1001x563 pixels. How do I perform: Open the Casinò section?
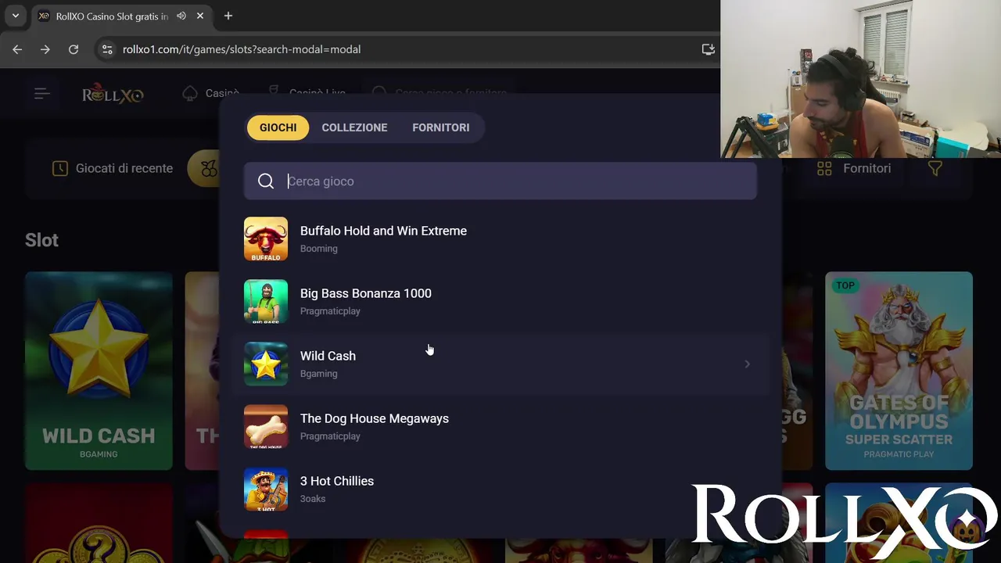click(x=211, y=93)
